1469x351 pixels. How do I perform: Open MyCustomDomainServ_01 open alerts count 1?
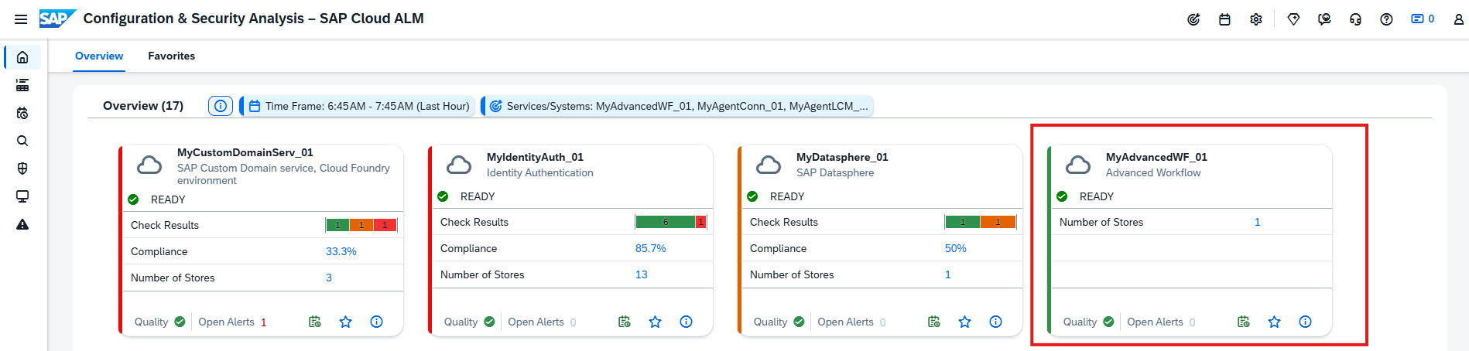(x=263, y=322)
